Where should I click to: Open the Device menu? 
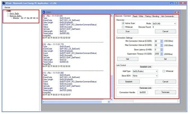(7, 7)
